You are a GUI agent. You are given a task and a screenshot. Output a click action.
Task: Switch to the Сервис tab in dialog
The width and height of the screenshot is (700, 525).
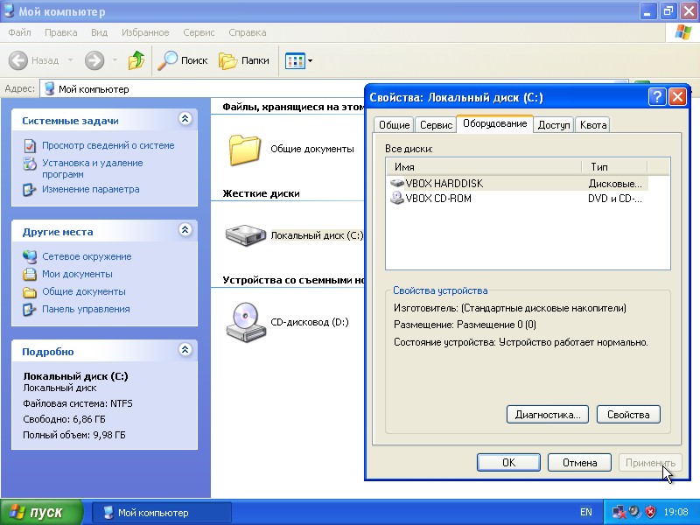tap(436, 125)
